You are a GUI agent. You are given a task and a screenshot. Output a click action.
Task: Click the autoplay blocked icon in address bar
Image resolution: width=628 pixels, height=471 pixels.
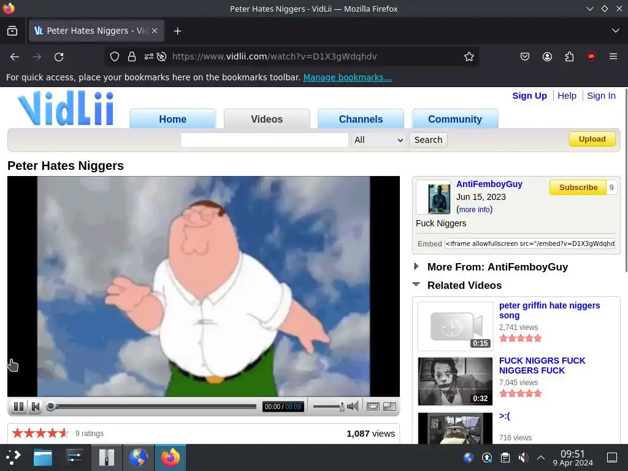161,57
